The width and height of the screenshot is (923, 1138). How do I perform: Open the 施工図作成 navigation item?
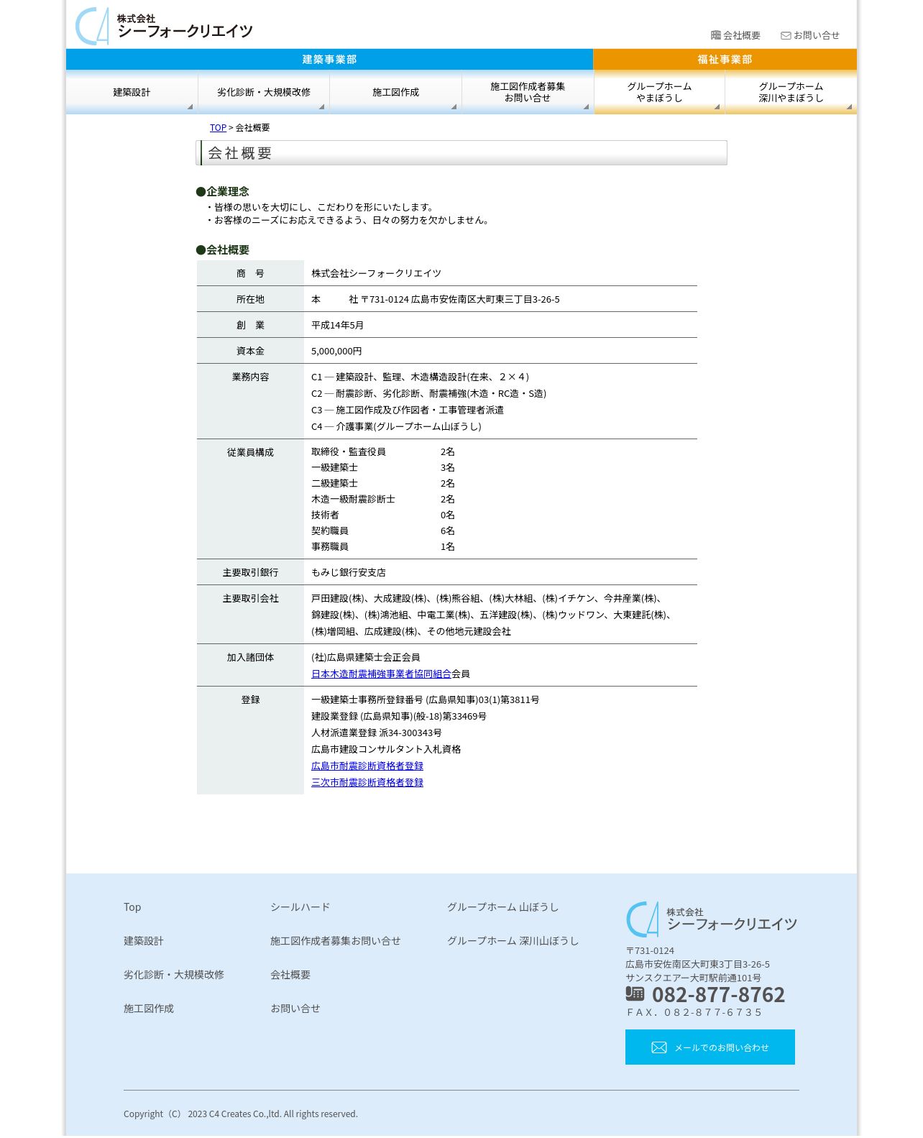coord(395,92)
